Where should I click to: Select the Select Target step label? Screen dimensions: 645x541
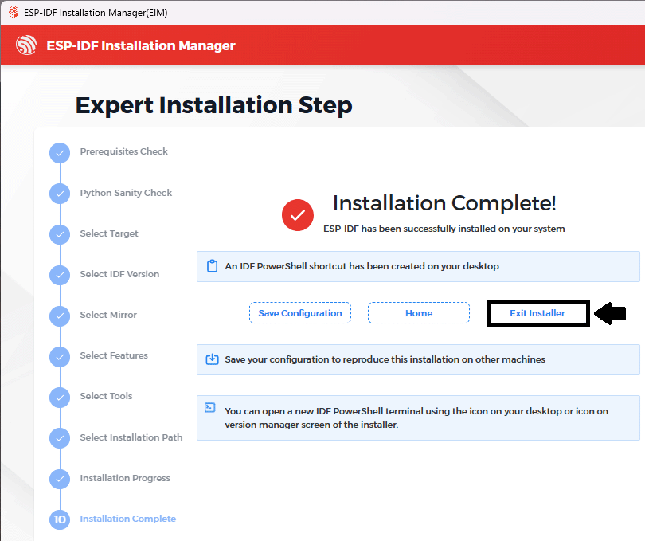[109, 233]
